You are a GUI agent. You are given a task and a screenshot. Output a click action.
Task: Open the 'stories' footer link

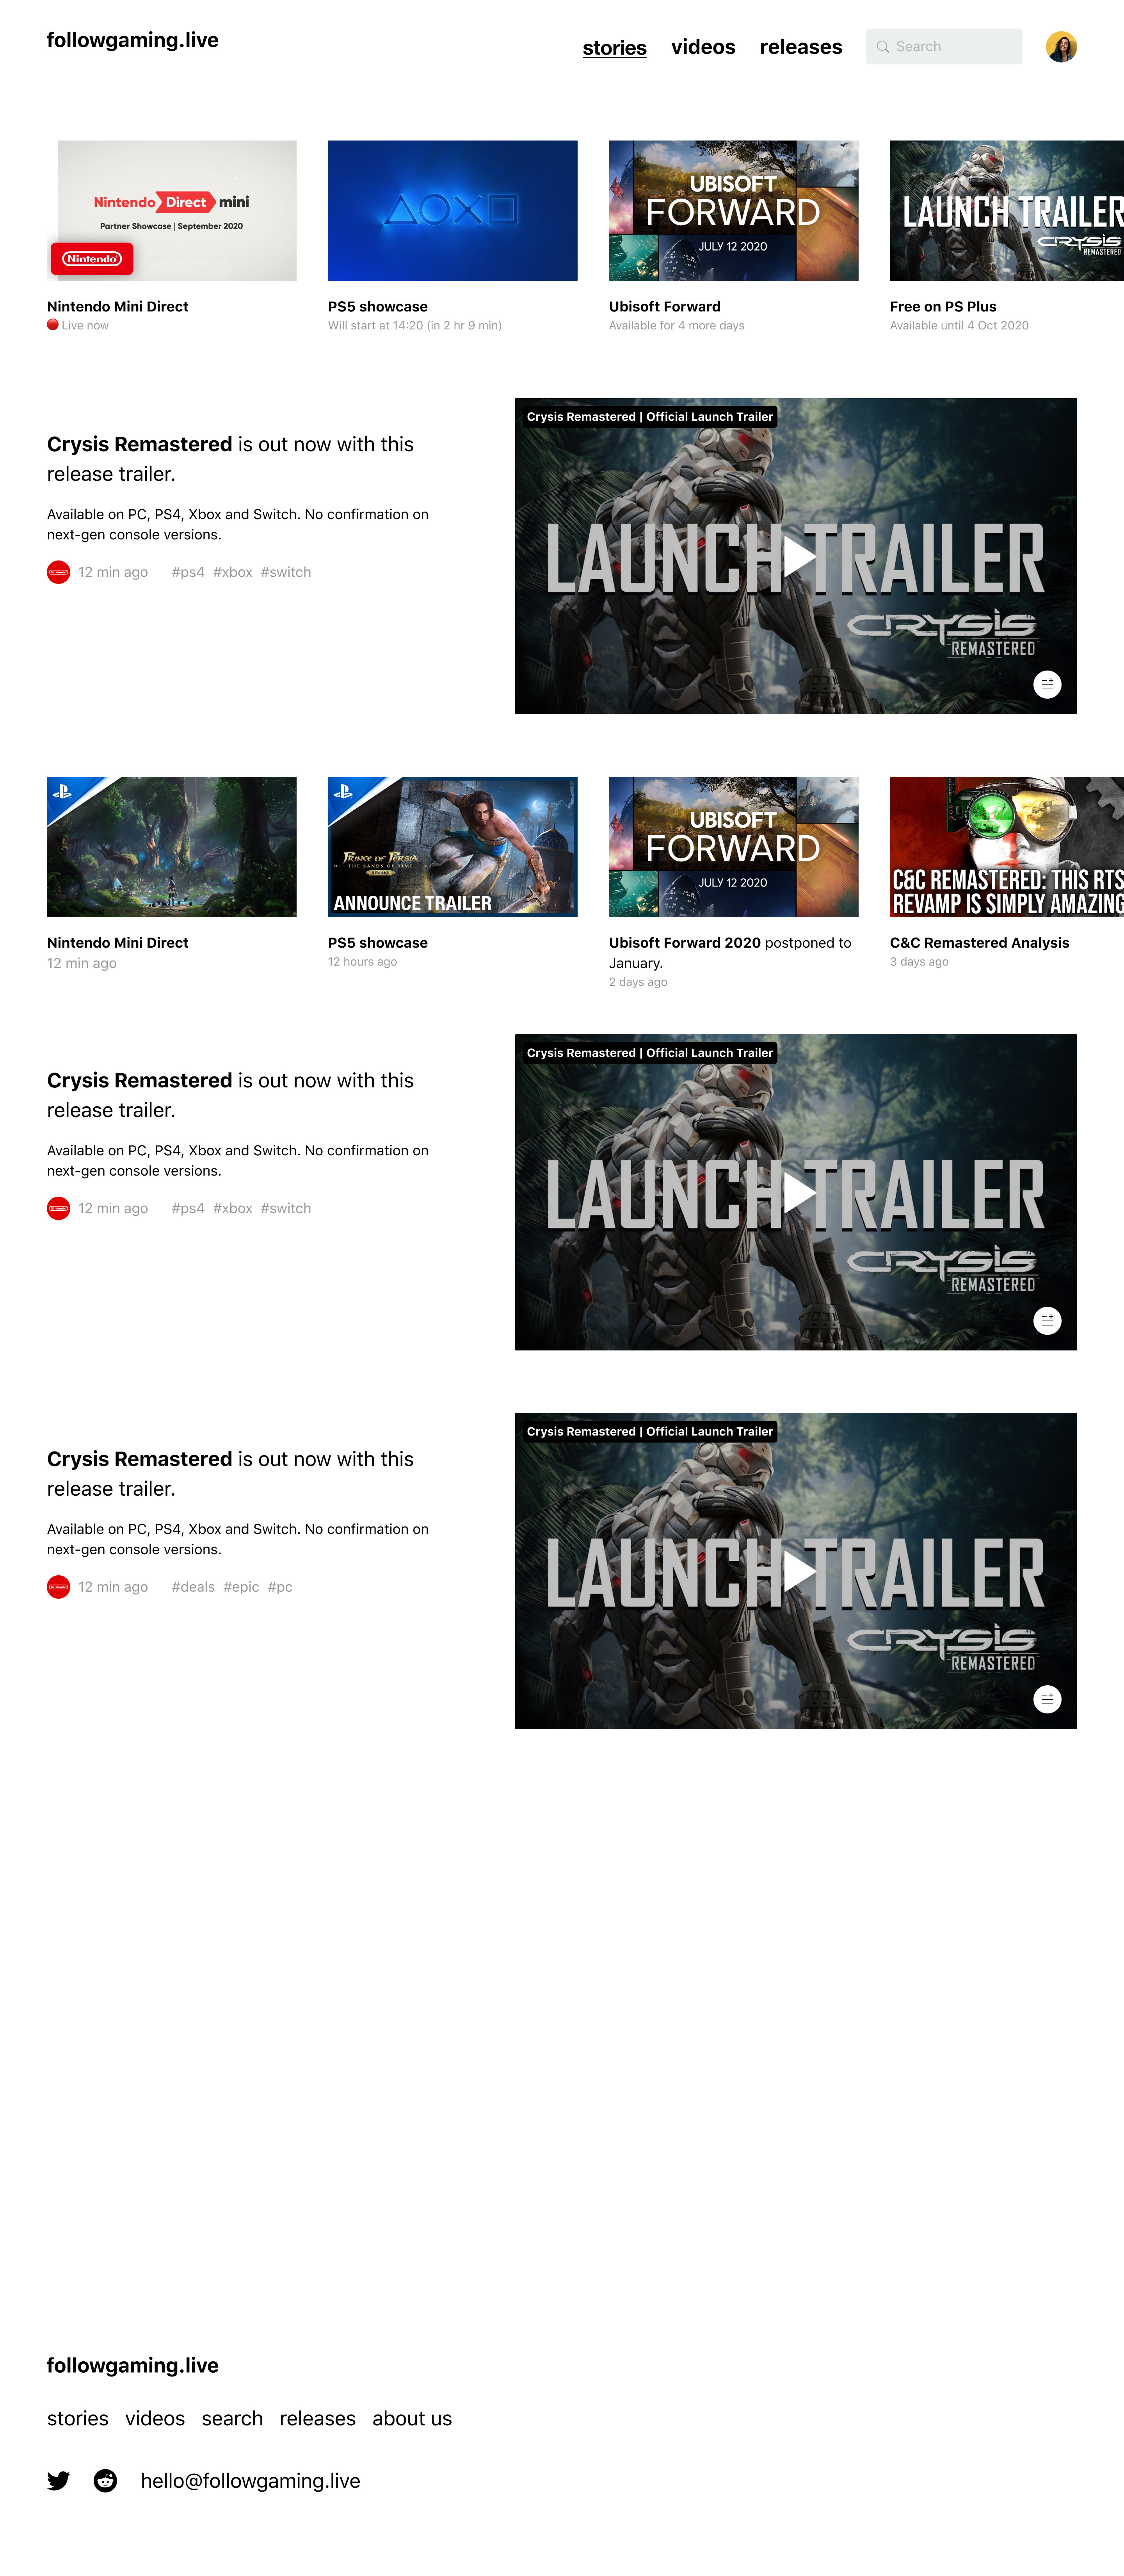[x=78, y=2419]
